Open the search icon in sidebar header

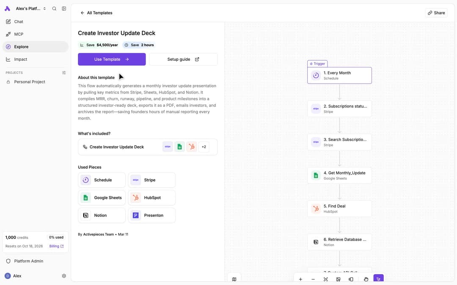(54, 9)
